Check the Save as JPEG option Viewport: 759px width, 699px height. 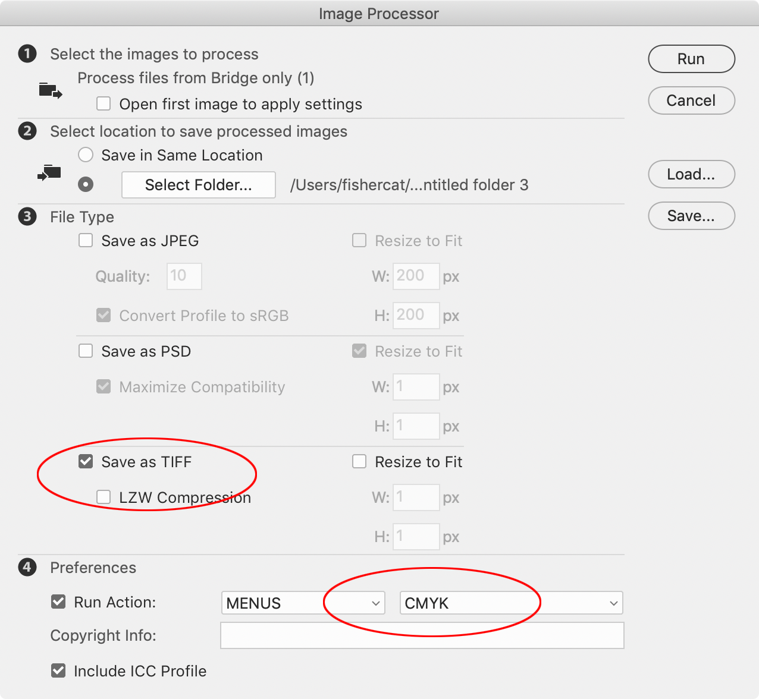pos(86,240)
